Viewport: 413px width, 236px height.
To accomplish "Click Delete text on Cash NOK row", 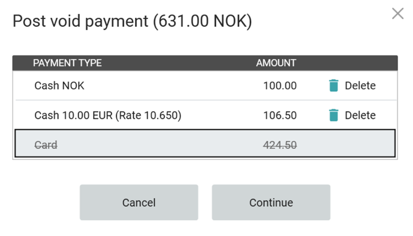I will pyautogui.click(x=360, y=85).
